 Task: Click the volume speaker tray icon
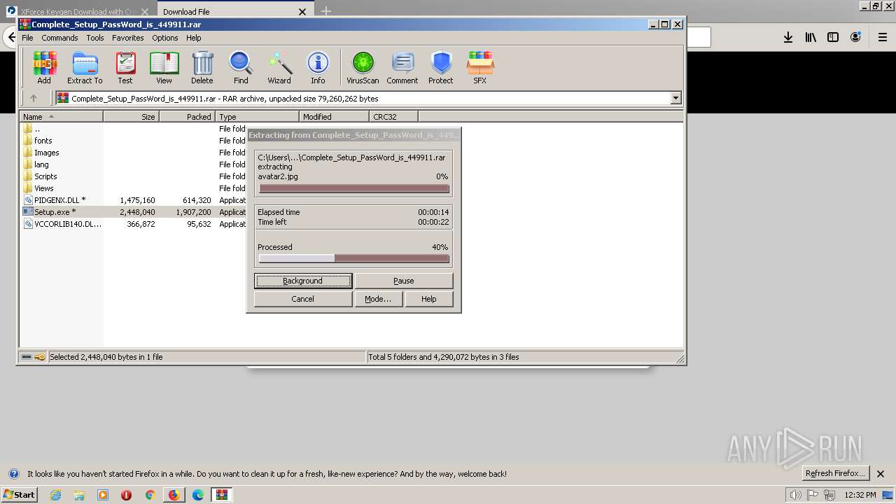[795, 495]
